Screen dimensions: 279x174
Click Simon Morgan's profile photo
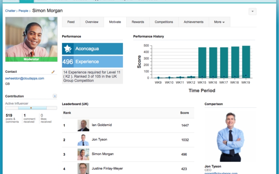point(31,39)
